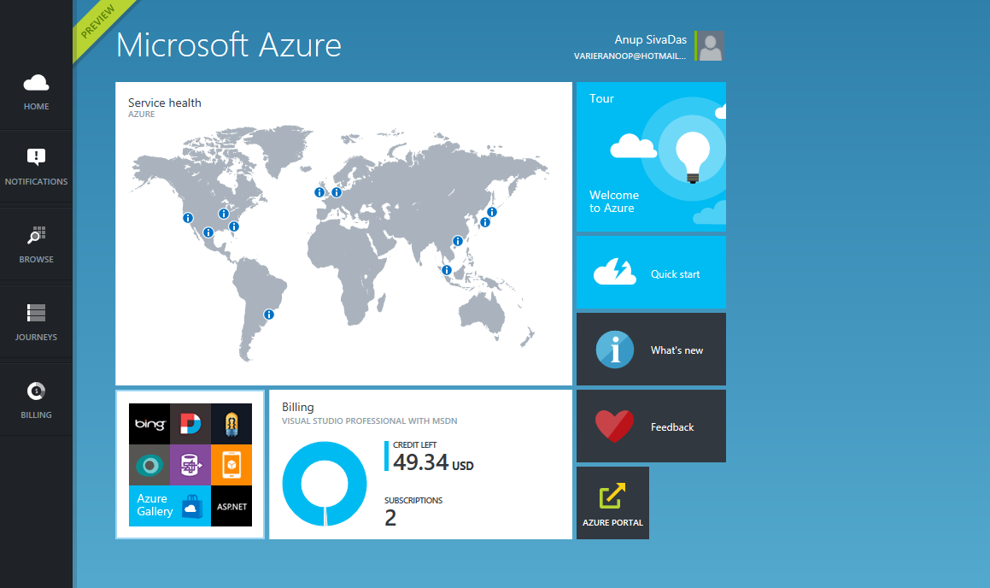The width and height of the screenshot is (990, 588).
Task: Click the Bing tile in Azure Gallery
Action: click(149, 424)
